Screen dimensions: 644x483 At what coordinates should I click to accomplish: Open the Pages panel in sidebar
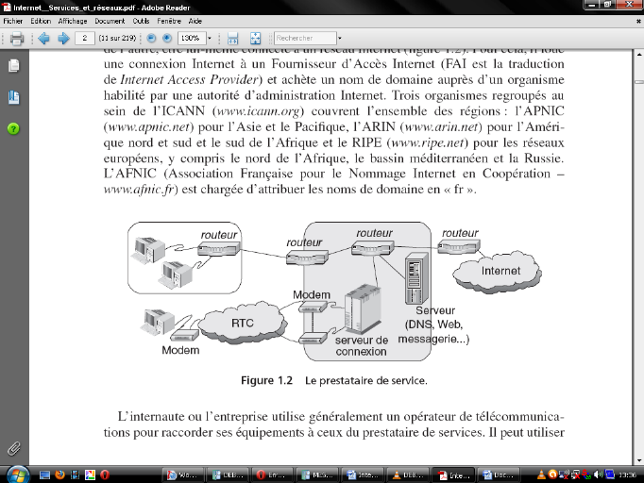pyautogui.click(x=13, y=66)
